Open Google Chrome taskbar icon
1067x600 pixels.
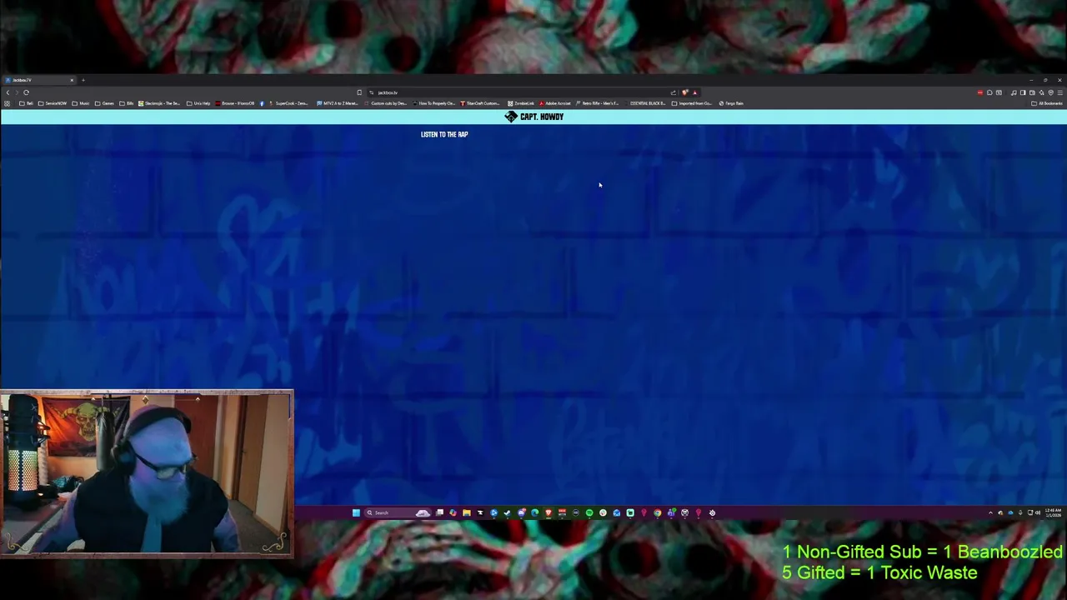click(658, 512)
